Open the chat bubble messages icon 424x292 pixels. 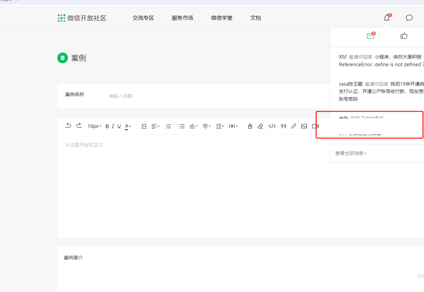[x=409, y=18]
